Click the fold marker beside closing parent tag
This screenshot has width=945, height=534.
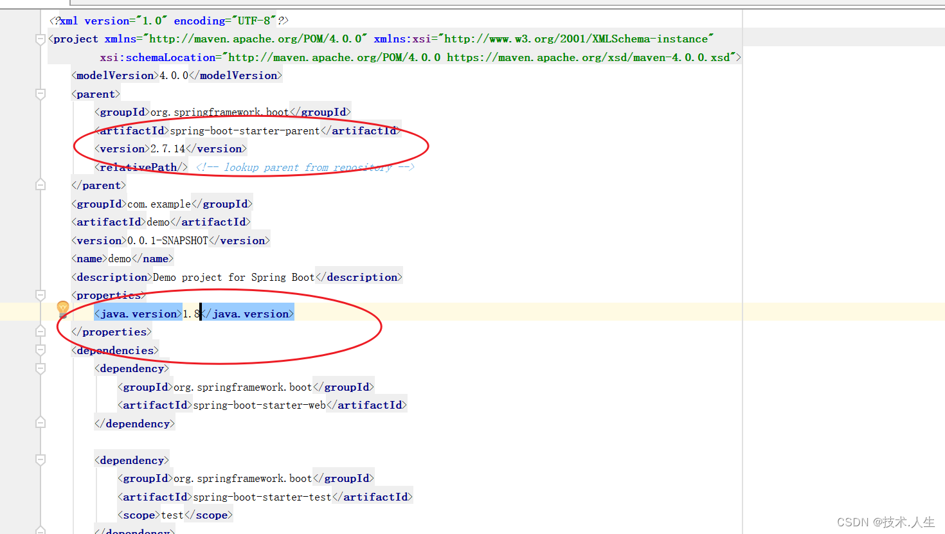click(40, 185)
